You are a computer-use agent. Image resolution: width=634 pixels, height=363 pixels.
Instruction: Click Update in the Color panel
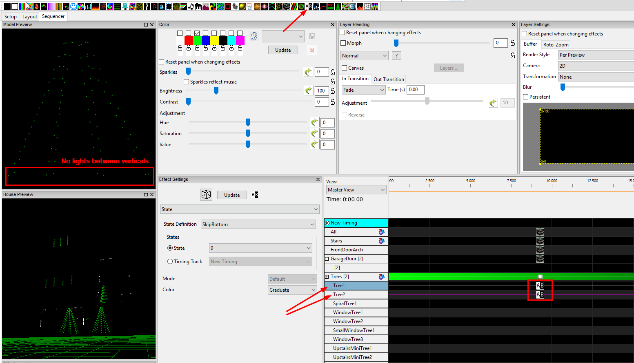(x=283, y=50)
